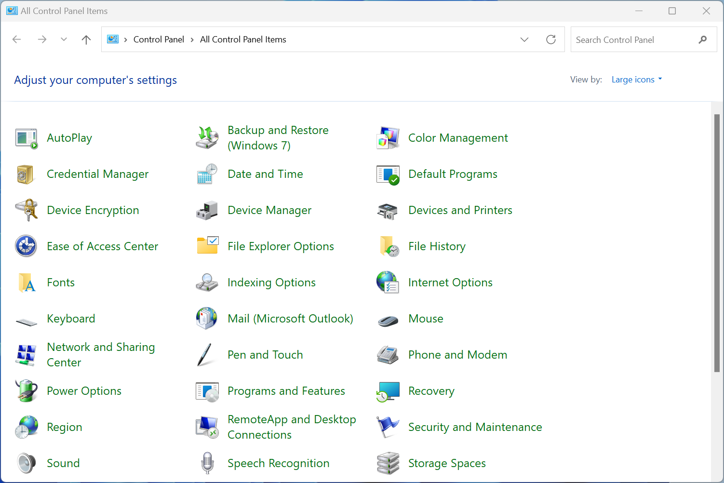
Task: Open the Mail (Microsoft Outlook) icon
Action: pos(207,318)
